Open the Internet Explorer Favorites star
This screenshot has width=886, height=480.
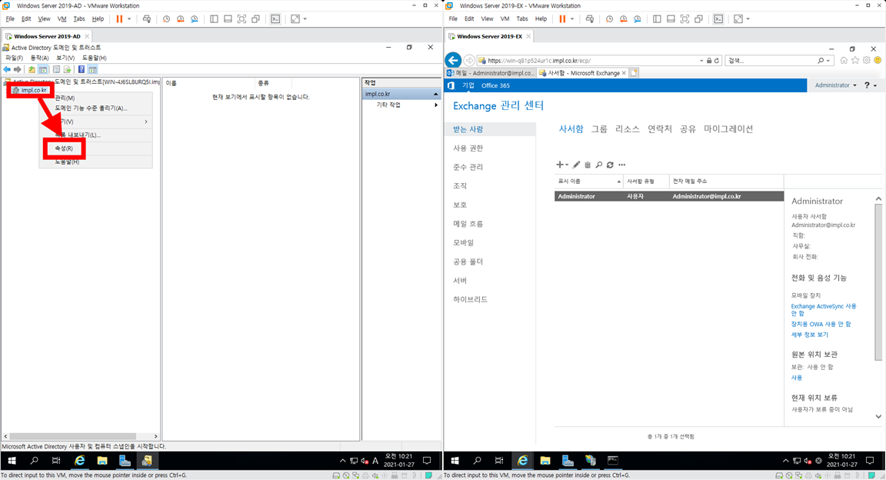[x=855, y=60]
